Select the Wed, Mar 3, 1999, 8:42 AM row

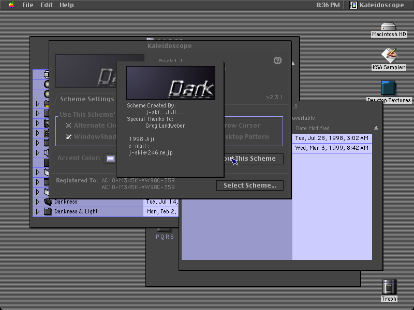pyautogui.click(x=332, y=148)
